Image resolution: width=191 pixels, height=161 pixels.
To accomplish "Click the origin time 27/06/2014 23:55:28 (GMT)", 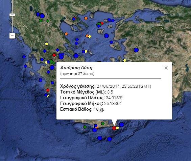I will click(x=124, y=86).
